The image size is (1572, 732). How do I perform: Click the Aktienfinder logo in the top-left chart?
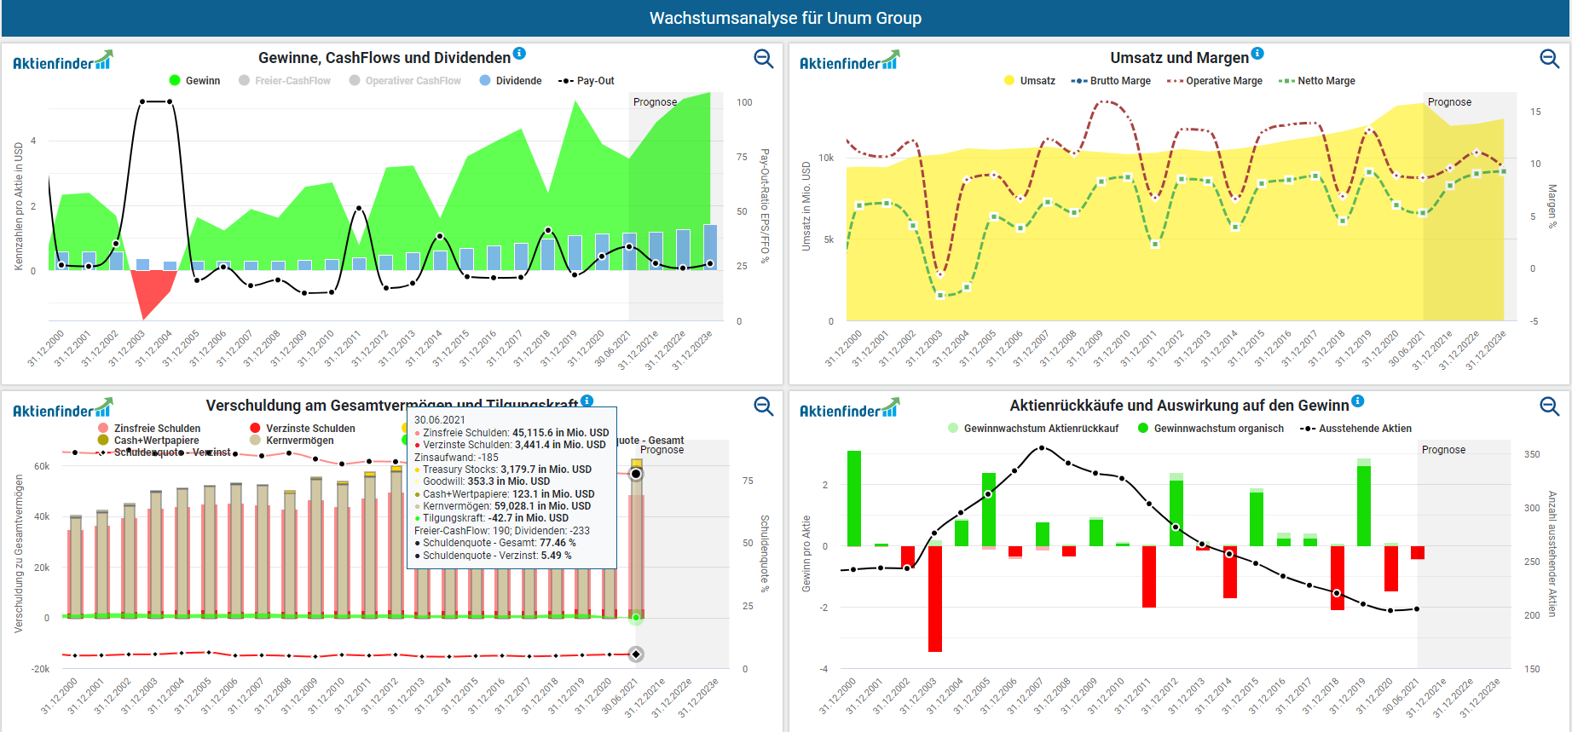click(62, 61)
